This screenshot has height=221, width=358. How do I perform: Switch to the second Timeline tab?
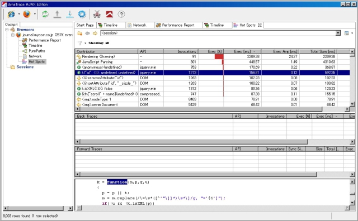click(x=217, y=25)
